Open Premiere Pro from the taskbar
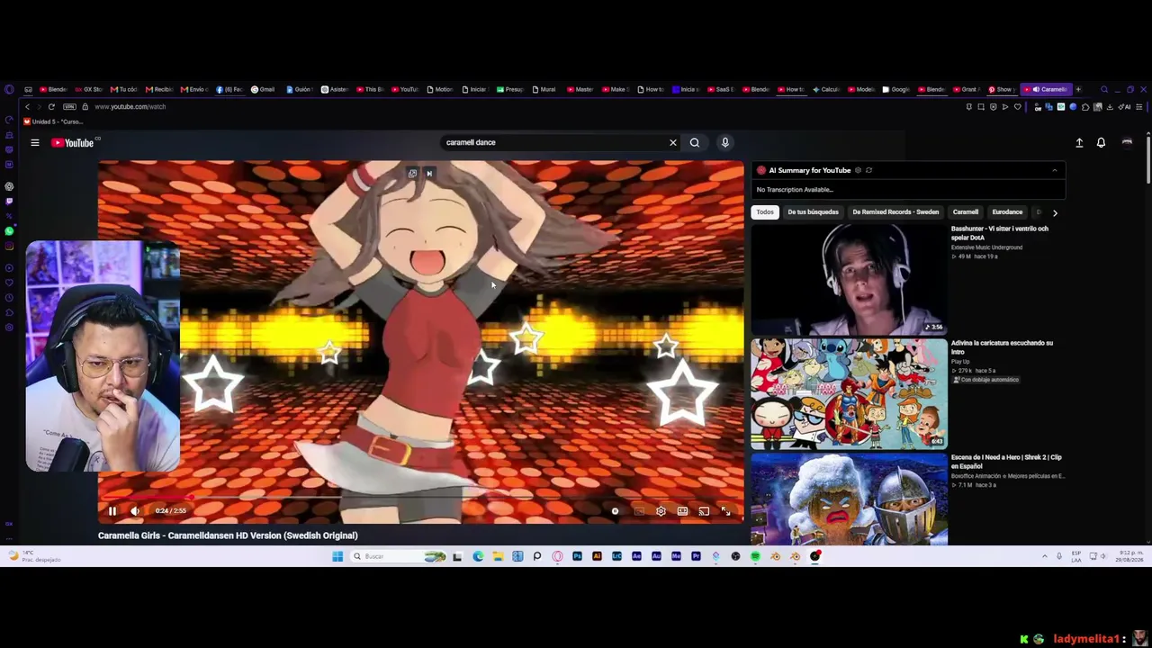1152x648 pixels. click(x=696, y=556)
